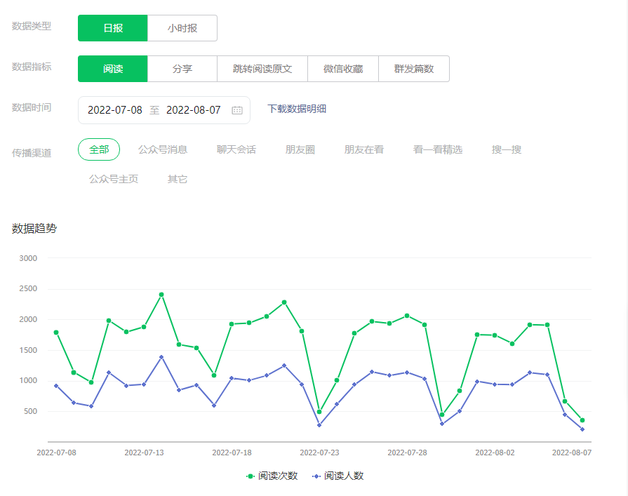This screenshot has width=628, height=496.
Task: Filter by 公众号主页 channel
Action: tap(114, 179)
